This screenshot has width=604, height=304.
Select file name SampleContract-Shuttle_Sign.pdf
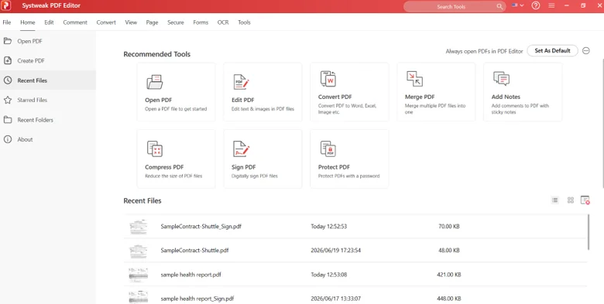[201, 227]
